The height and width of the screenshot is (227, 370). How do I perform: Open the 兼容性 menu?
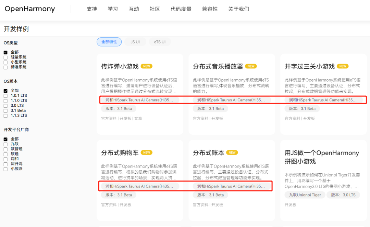210,9
